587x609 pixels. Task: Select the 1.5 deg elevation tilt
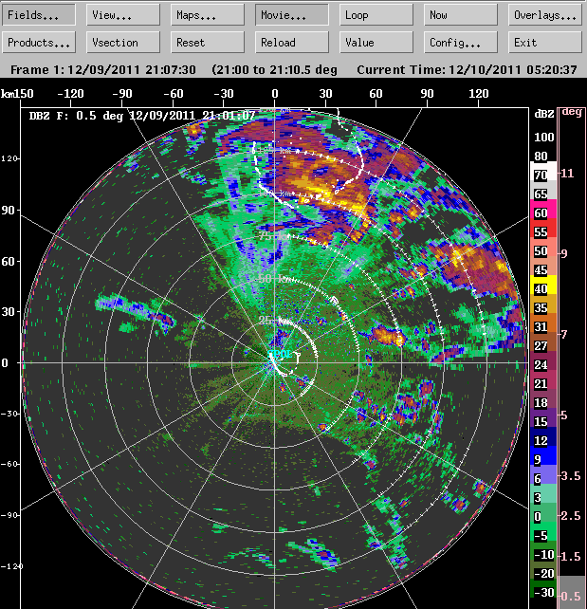(x=571, y=556)
